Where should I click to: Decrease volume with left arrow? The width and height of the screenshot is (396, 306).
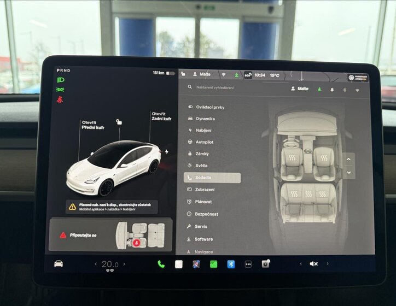[x=301, y=263]
